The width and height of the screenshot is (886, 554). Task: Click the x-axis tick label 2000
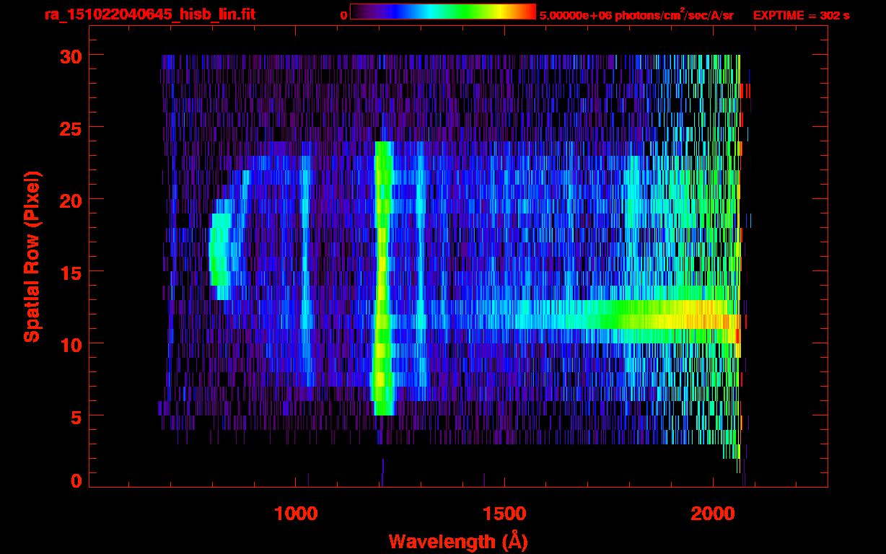tap(713, 513)
